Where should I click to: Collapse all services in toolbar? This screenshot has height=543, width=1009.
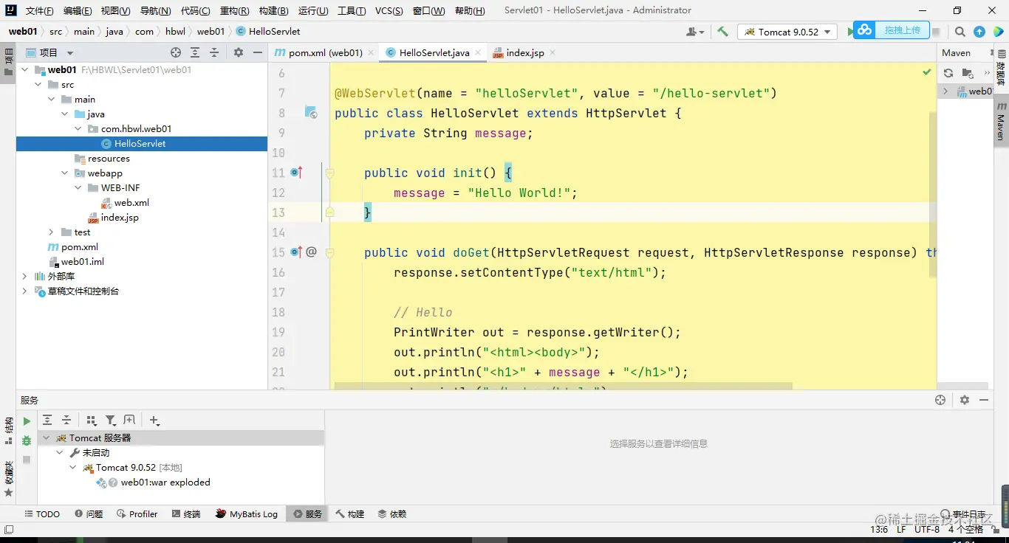[x=66, y=420]
